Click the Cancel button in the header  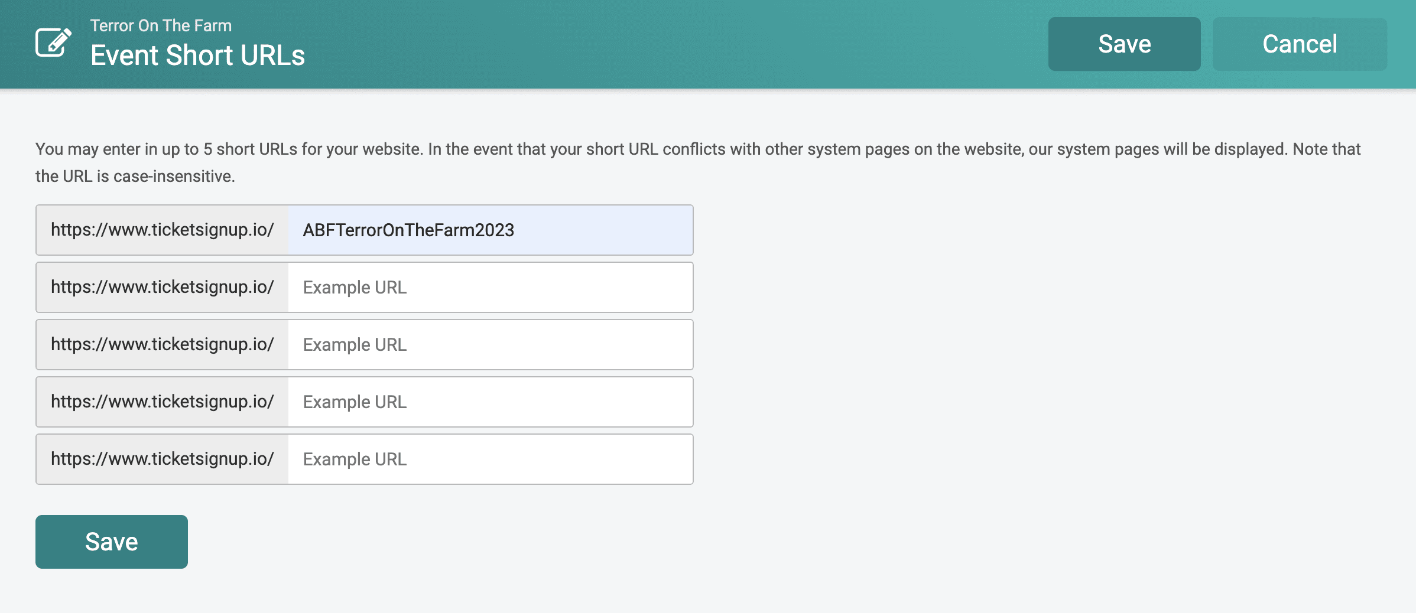pos(1299,44)
